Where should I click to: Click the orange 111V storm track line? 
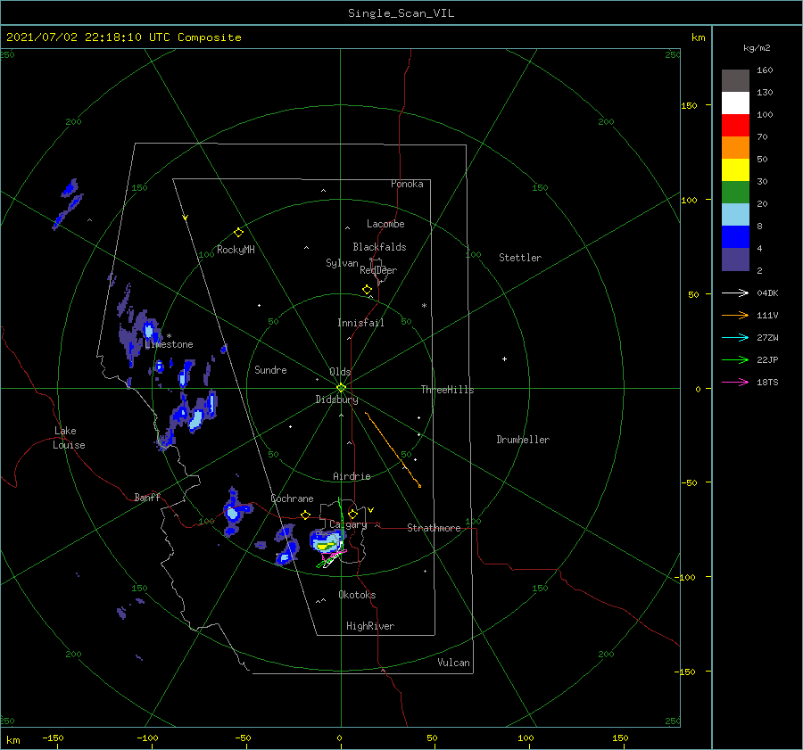pos(393,449)
